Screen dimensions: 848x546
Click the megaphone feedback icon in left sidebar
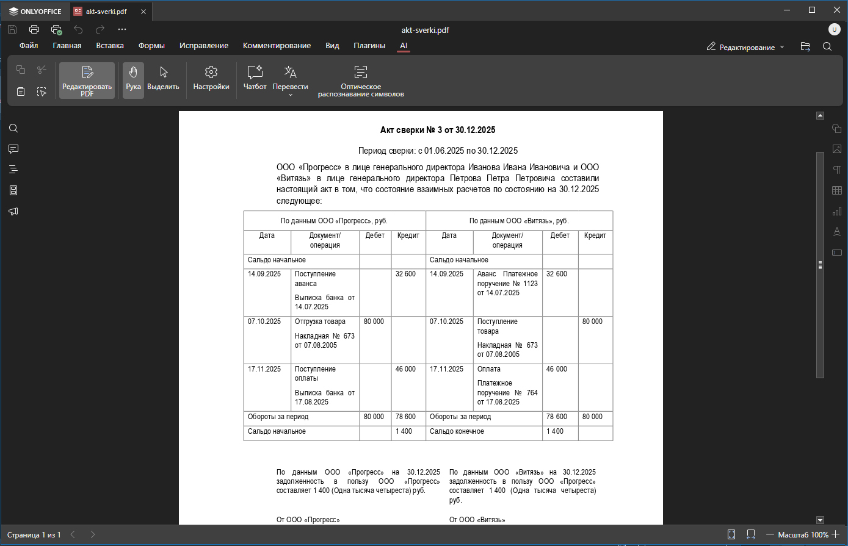13,211
